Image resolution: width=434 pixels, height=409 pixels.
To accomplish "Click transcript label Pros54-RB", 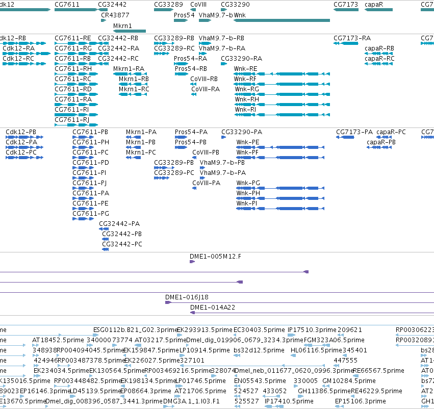I will point(191,69).
